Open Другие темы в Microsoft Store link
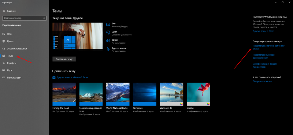 click(72, 78)
